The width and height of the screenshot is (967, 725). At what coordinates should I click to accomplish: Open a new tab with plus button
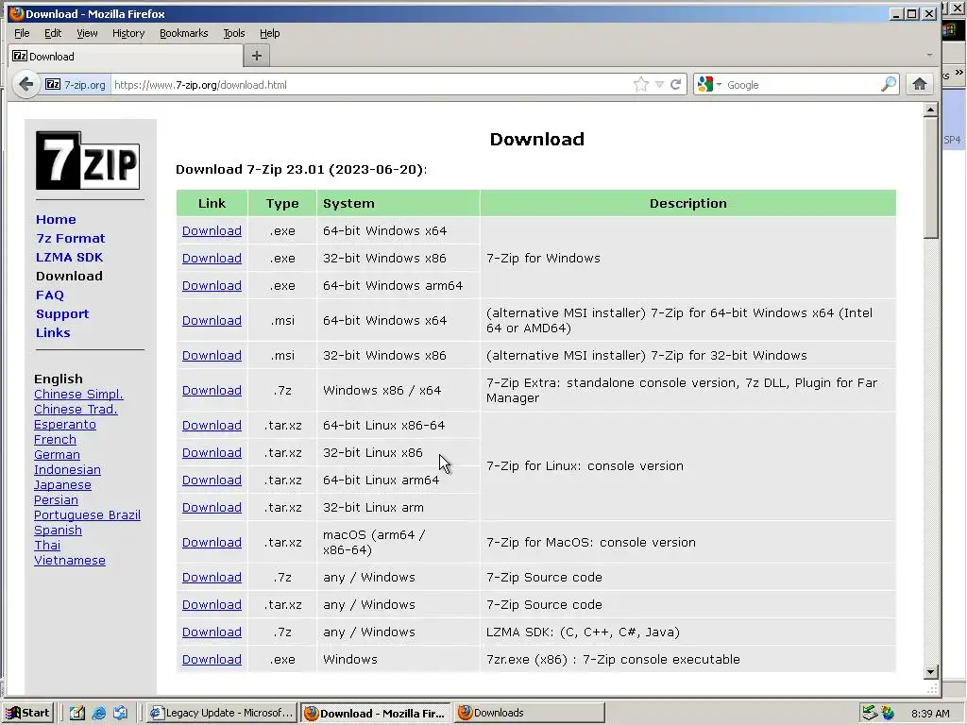(x=257, y=56)
